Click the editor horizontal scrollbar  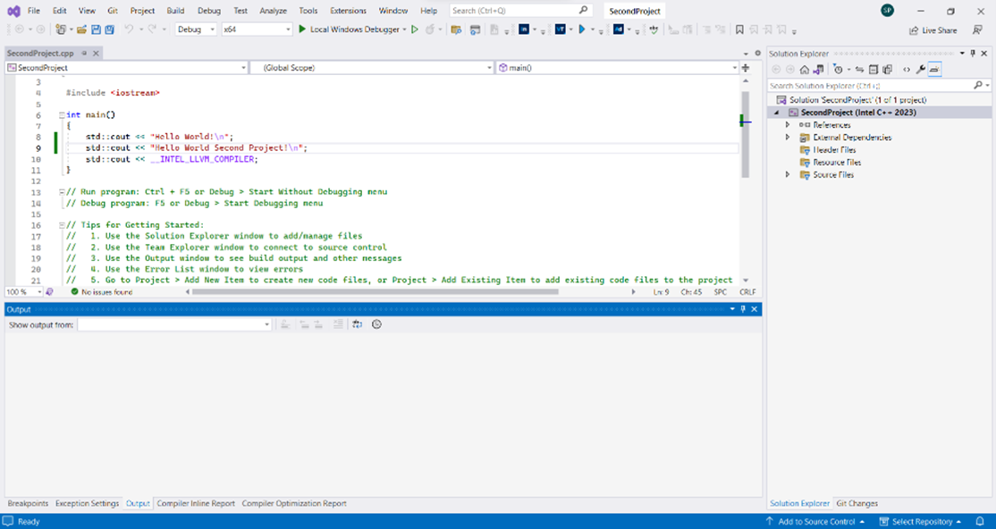point(376,291)
